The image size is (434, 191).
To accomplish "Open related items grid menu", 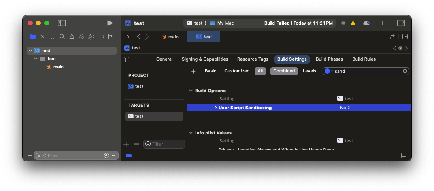I will tap(127, 36).
